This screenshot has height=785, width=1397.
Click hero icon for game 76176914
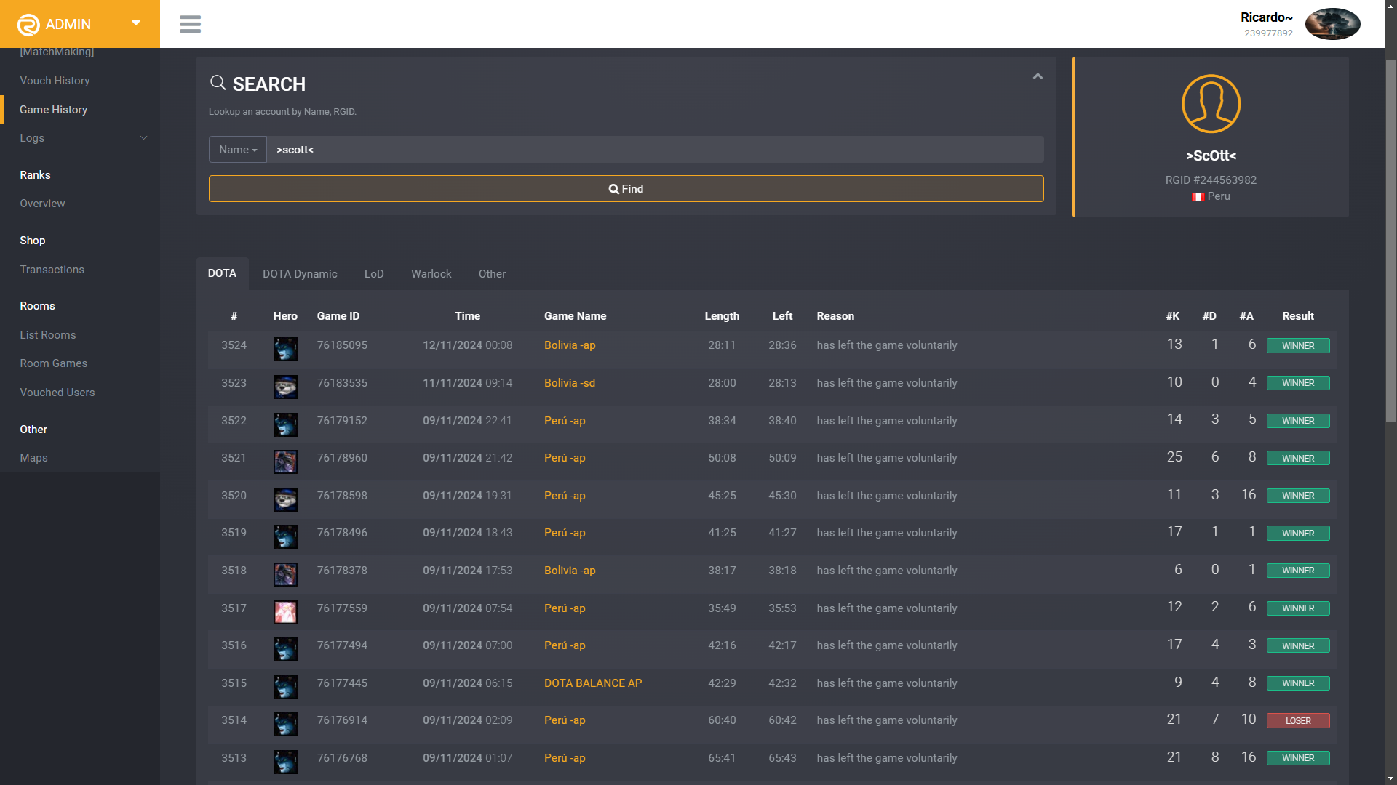285,724
